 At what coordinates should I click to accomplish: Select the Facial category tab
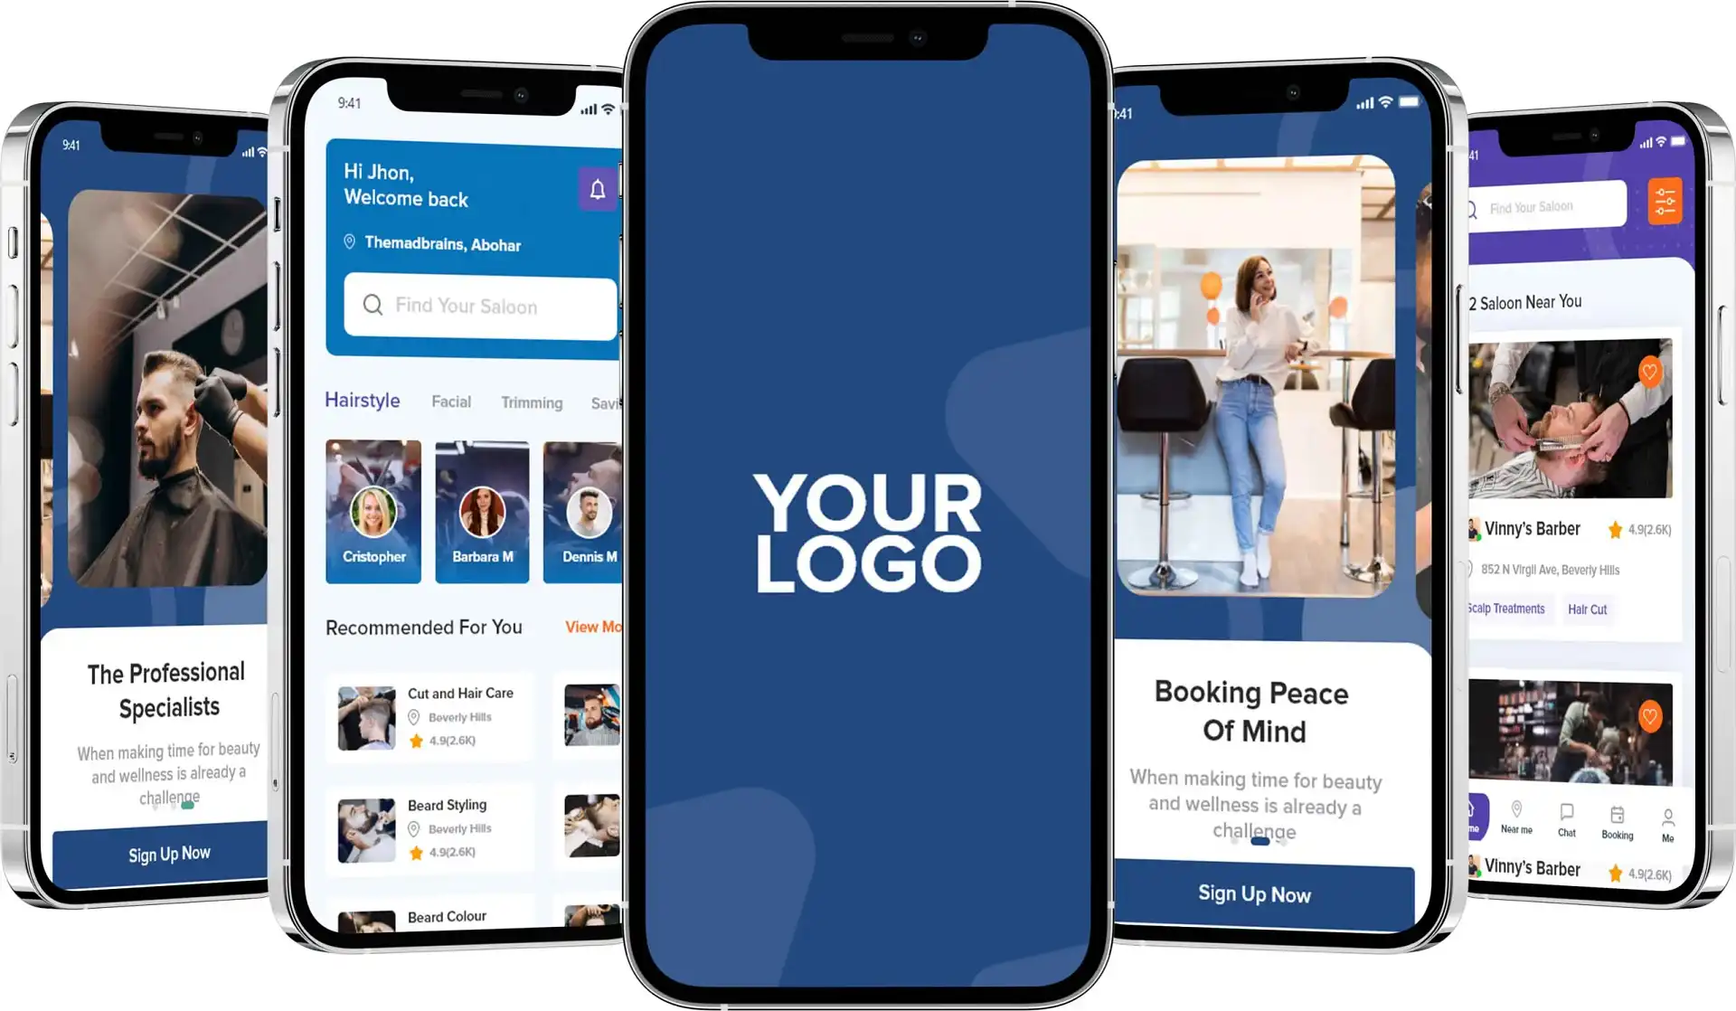[450, 402]
